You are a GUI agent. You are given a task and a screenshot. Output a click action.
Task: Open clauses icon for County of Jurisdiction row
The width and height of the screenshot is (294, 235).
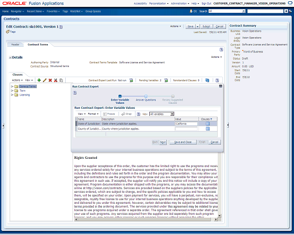tap(208, 129)
